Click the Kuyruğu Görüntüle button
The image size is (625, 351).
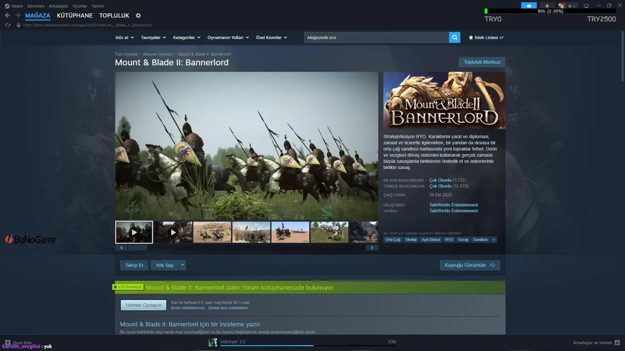(470, 265)
